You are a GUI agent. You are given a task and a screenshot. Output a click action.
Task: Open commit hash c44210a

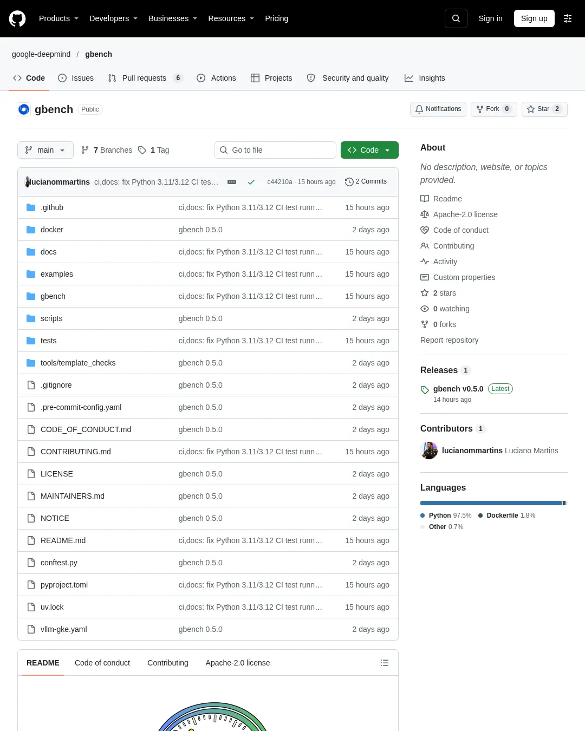tap(279, 182)
